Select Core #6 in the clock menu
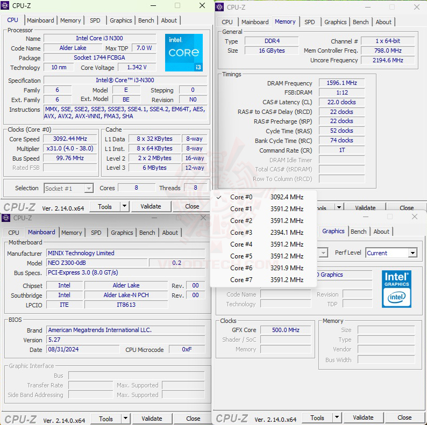The image size is (427, 425). (x=264, y=268)
